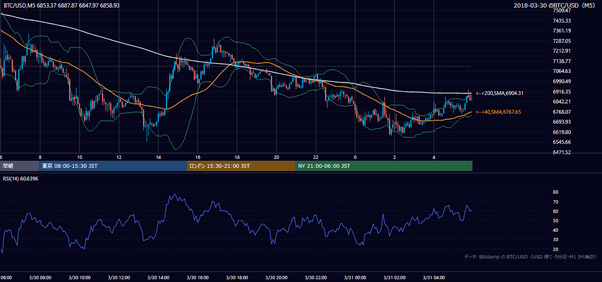The image size is (602, 282).
Task: Click the RSI scale value 30
Action: 555,240
